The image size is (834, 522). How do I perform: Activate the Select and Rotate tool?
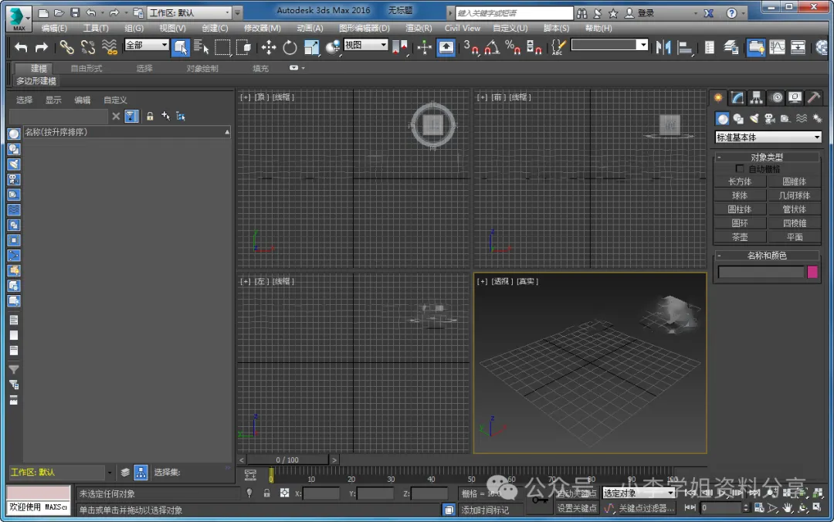pos(290,48)
